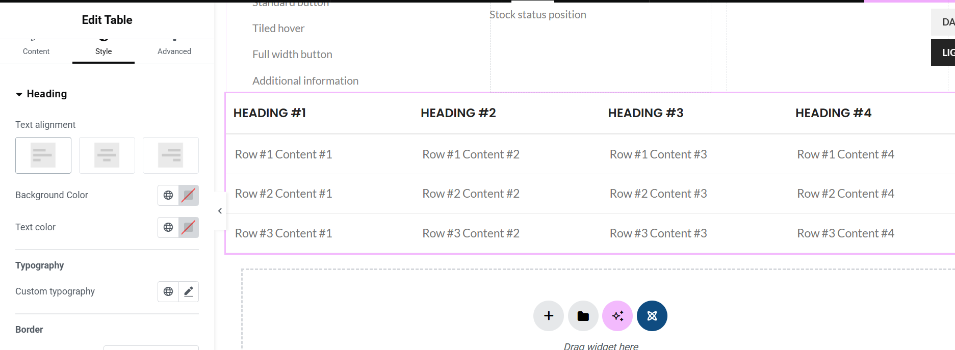The image size is (955, 350).
Task: Open Text color picker swatch
Action: pos(189,227)
